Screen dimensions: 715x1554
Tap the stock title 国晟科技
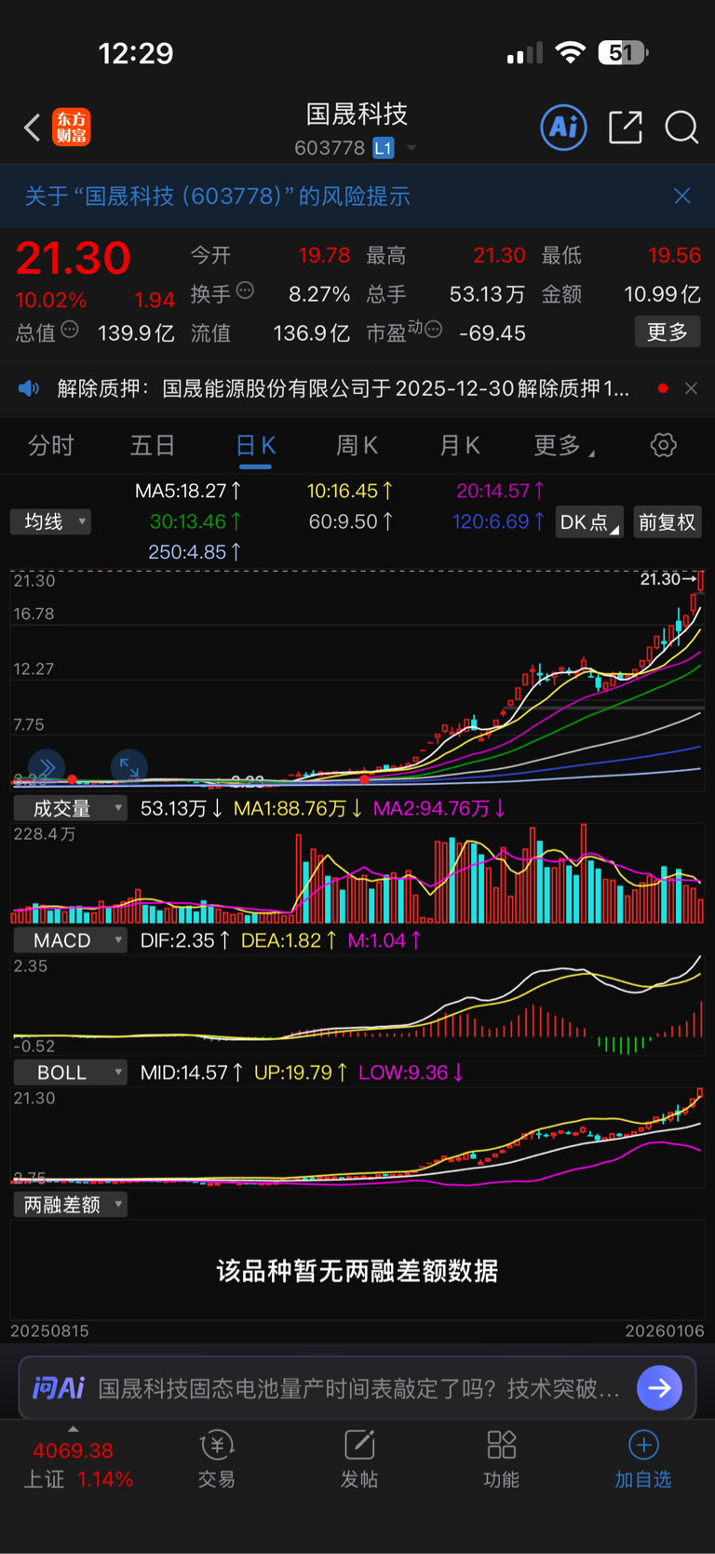tap(357, 114)
